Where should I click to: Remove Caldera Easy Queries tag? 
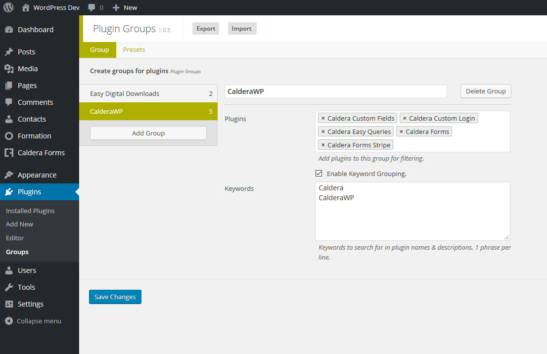click(323, 132)
